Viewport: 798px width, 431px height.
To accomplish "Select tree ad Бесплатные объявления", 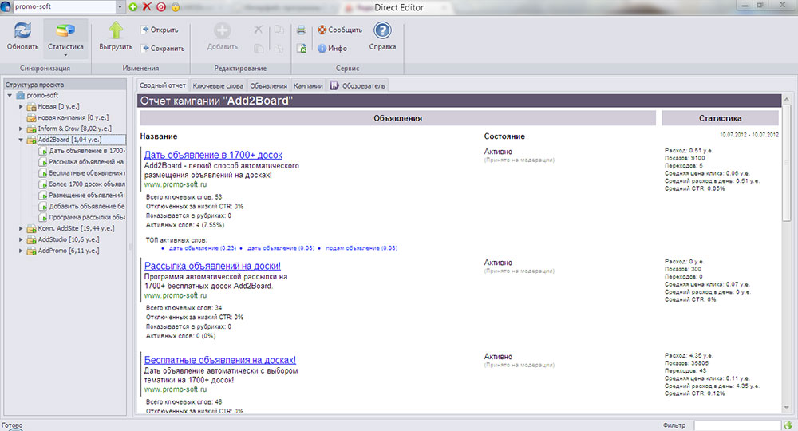I will click(x=86, y=173).
